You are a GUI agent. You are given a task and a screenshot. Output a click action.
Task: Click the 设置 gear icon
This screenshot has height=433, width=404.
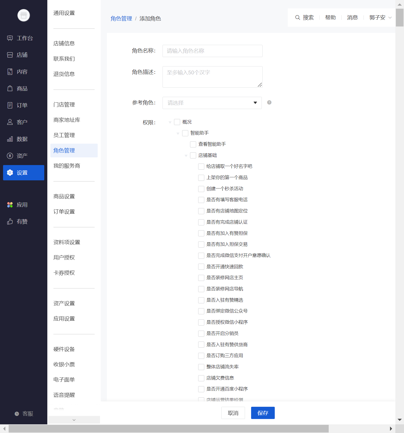(x=10, y=173)
